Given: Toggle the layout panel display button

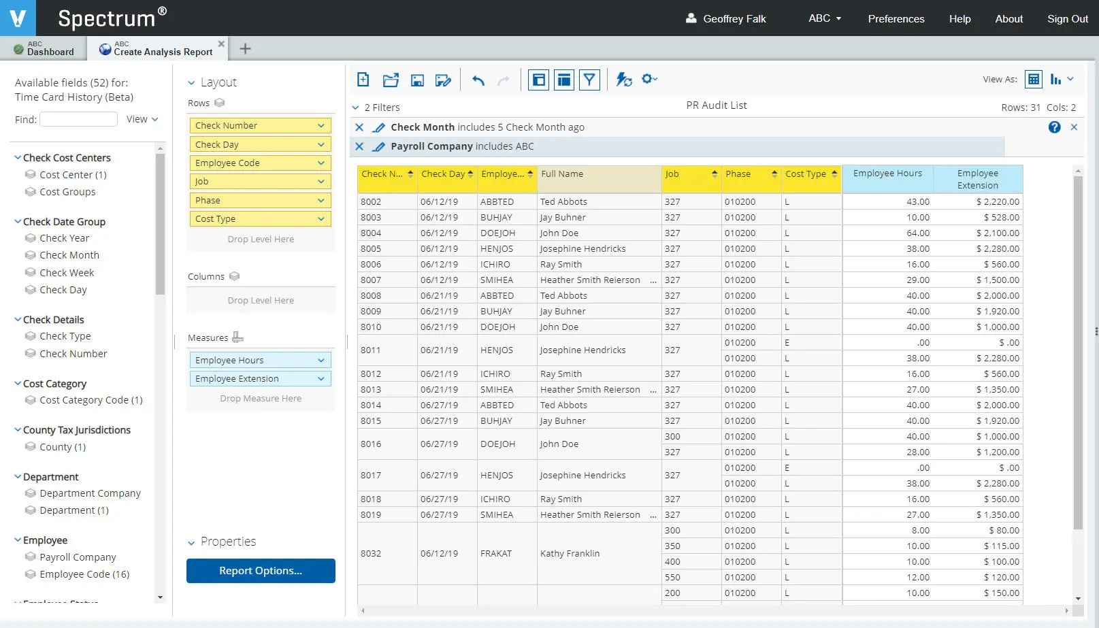Looking at the screenshot, I should [564, 80].
